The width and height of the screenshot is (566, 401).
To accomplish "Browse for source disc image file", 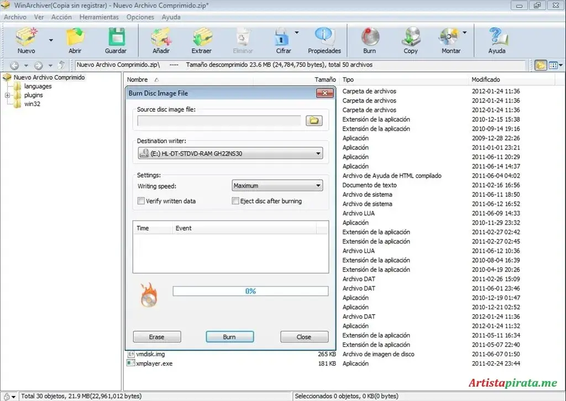I will (314, 120).
